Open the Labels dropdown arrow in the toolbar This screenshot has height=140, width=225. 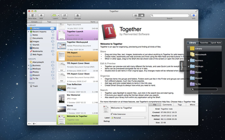tap(58, 15)
